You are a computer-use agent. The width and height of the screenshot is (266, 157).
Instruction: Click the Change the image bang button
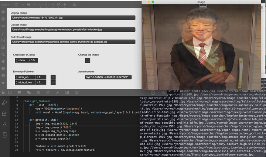click(x=88, y=60)
